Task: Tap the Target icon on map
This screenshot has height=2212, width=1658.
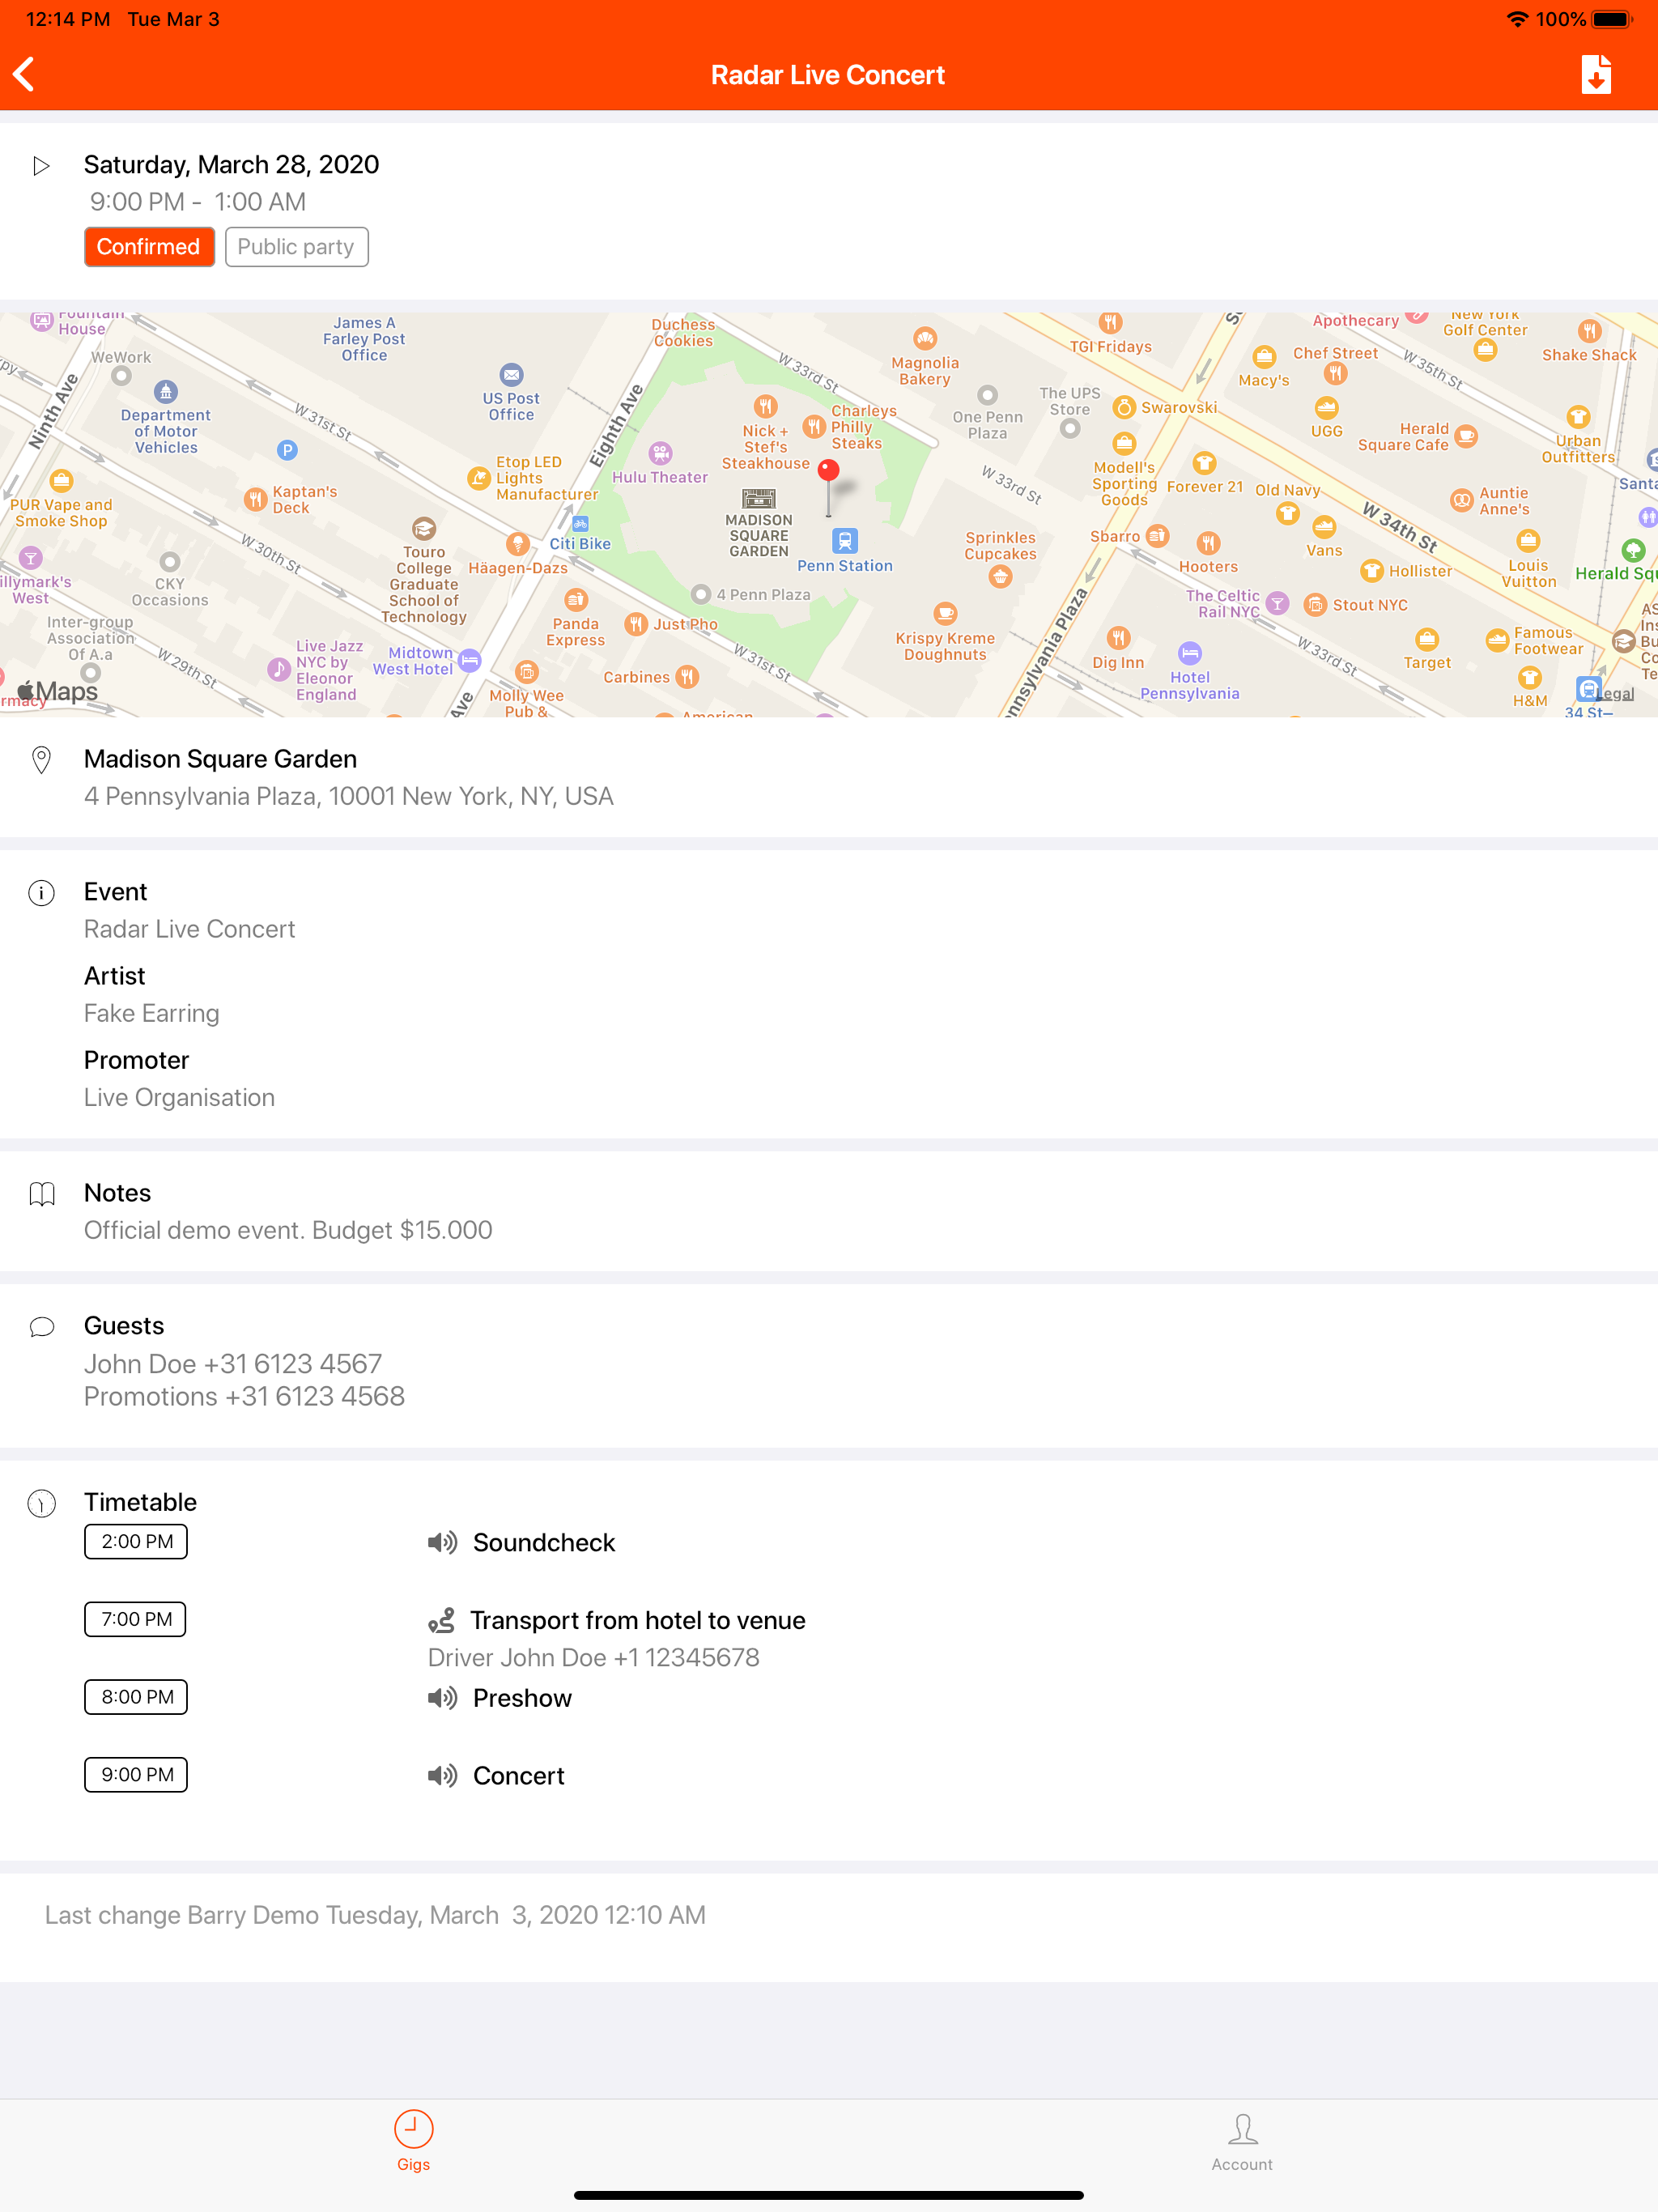Action: click(1427, 639)
